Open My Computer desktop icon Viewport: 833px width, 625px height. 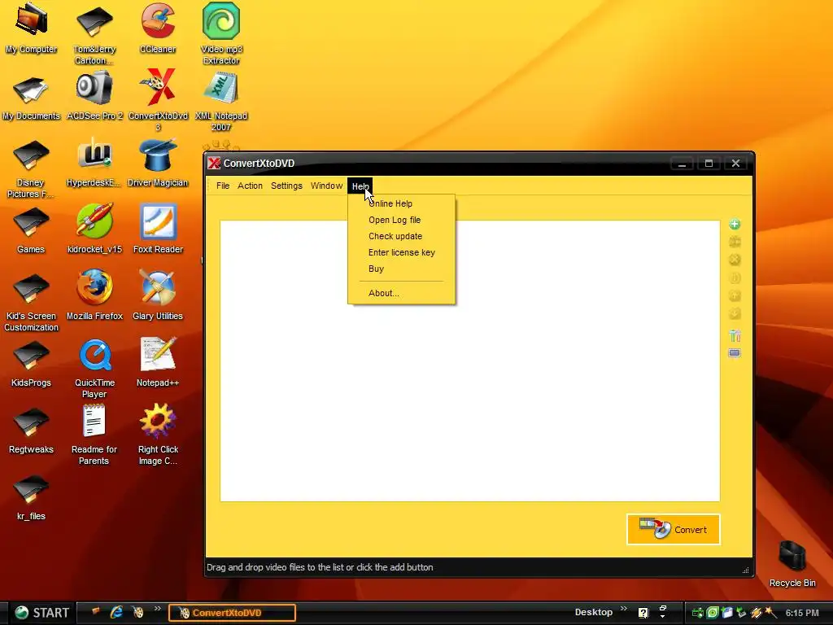tap(31, 28)
